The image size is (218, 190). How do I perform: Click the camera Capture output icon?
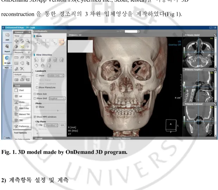pyautogui.click(x=16, y=80)
